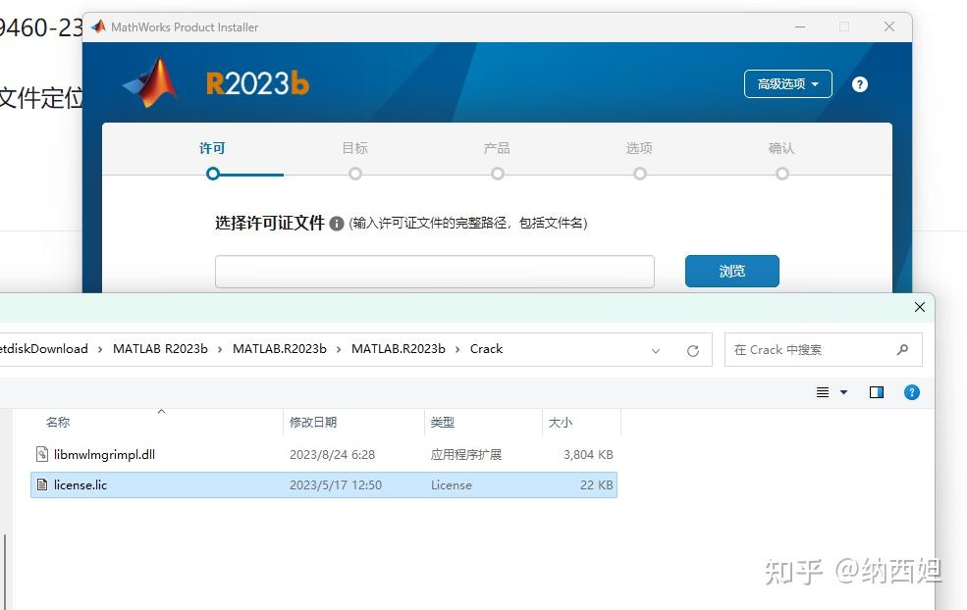This screenshot has width=967, height=610.
Task: Refresh the Crack folder listing
Action: [x=693, y=350]
